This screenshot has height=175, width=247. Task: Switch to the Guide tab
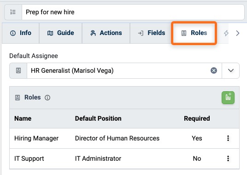61,33
